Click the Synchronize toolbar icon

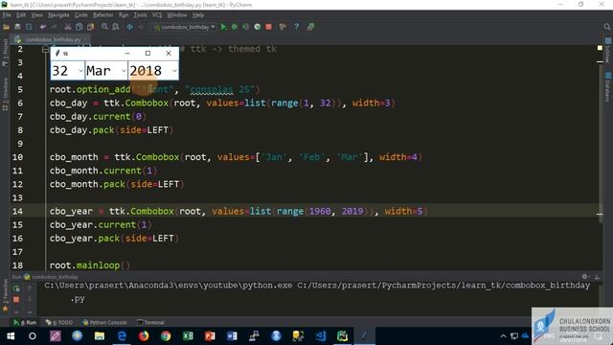click(x=29, y=27)
